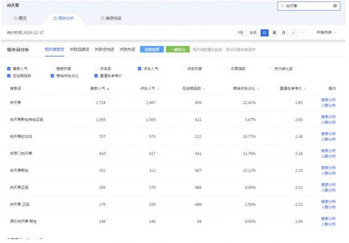Uncheck the 点击人气 checkbox
The image size is (349, 243).
[x=140, y=69]
